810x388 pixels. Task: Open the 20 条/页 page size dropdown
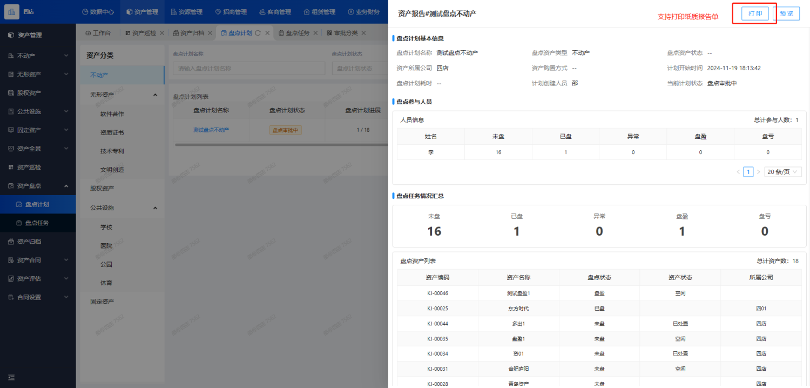point(783,172)
